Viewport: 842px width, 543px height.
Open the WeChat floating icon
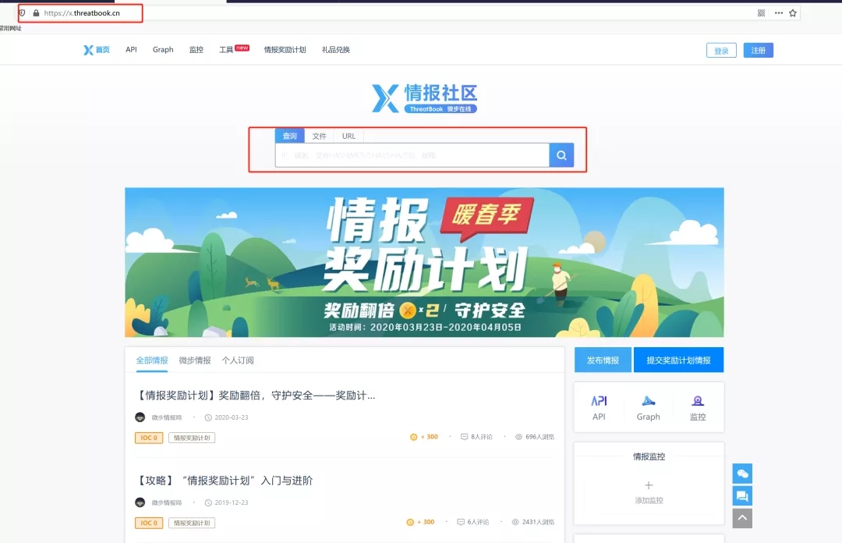click(742, 474)
